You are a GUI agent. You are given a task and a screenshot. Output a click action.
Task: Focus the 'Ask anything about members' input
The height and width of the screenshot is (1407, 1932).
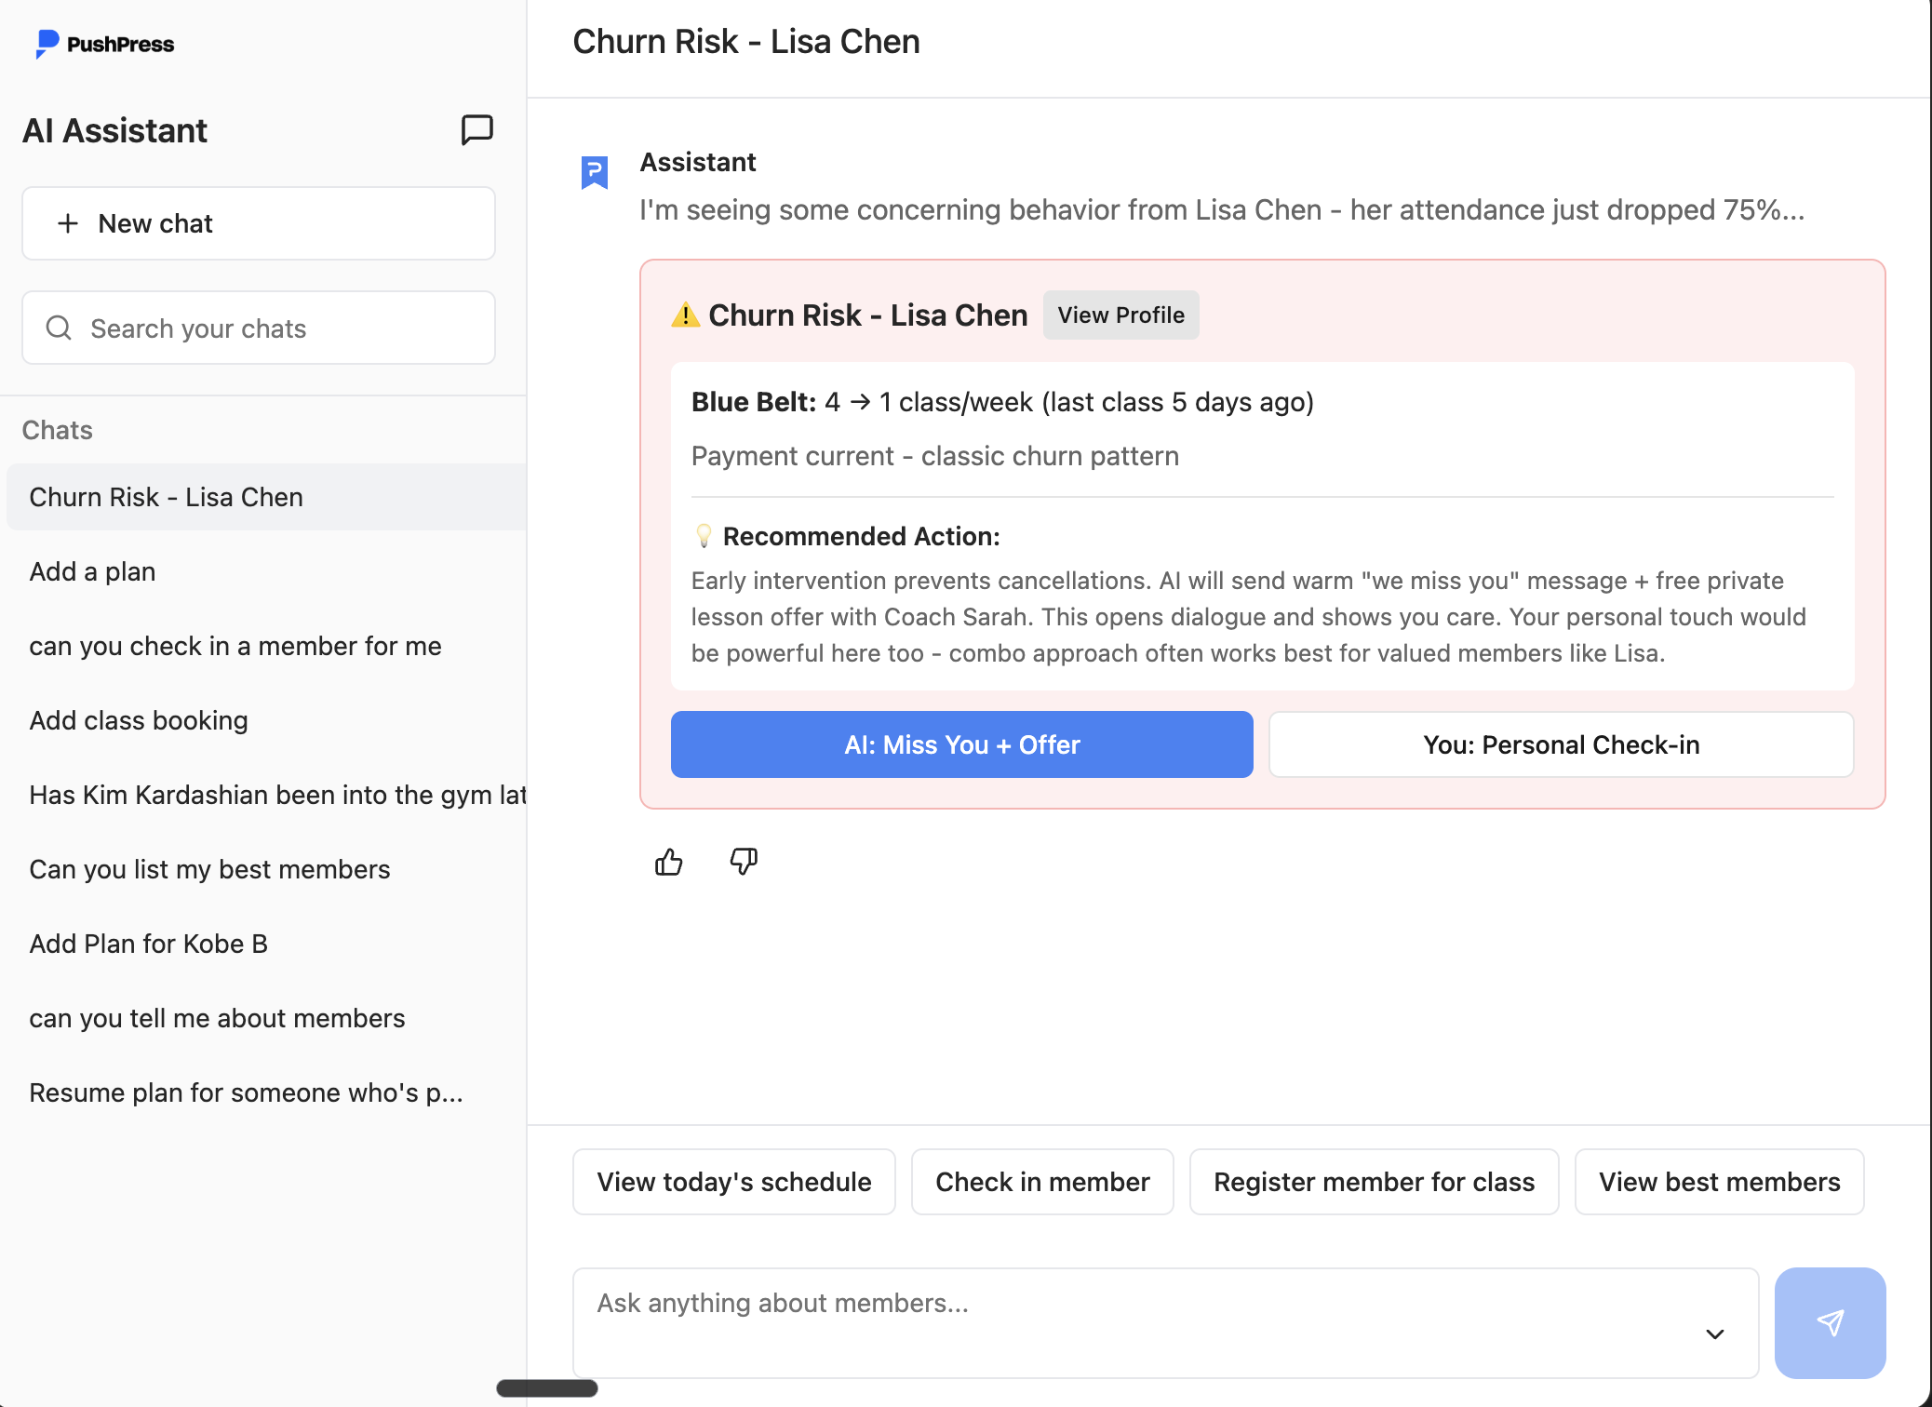[x=1135, y=1321]
